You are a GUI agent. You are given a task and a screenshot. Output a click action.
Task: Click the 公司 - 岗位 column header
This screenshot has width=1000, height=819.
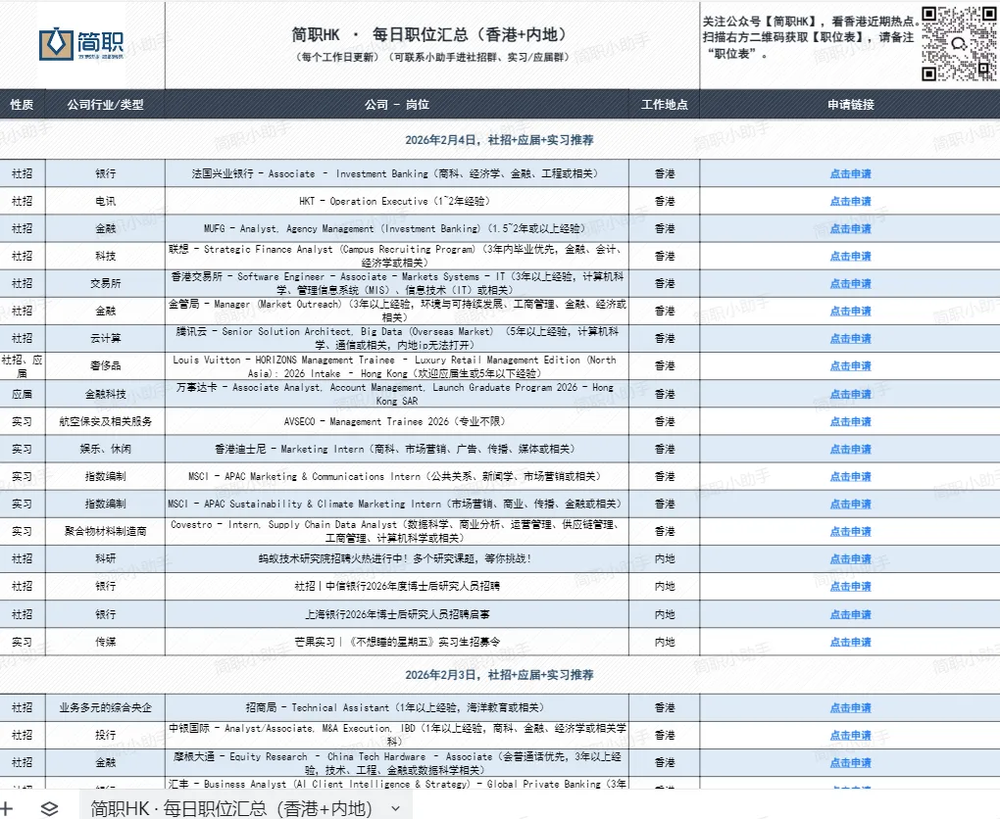(397, 104)
